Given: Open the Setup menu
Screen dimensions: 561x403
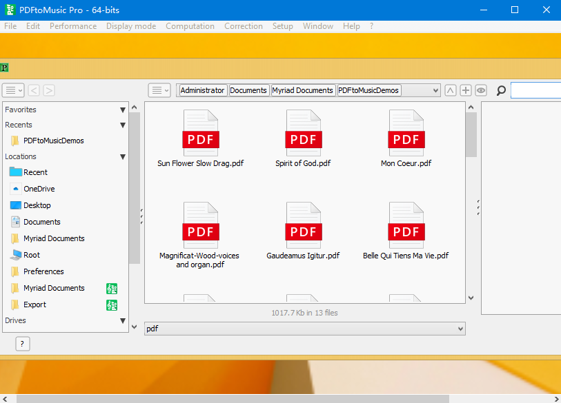Looking at the screenshot, I should [282, 25].
